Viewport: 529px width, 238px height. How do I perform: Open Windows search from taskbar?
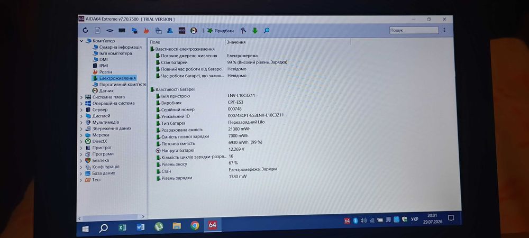pyautogui.click(x=103, y=228)
